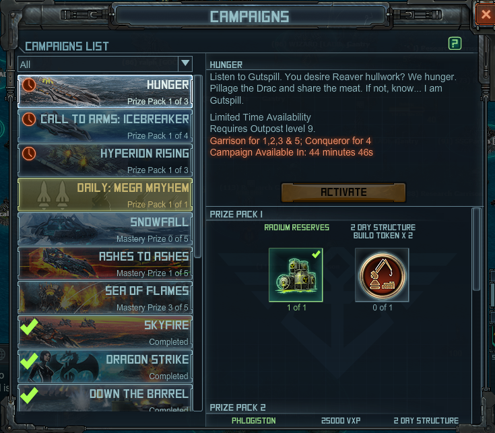
Task: Click the green checkmark on Skyfire campaign
Action: [x=29, y=327]
